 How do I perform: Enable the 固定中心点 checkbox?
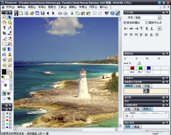pyautogui.click(x=147, y=22)
